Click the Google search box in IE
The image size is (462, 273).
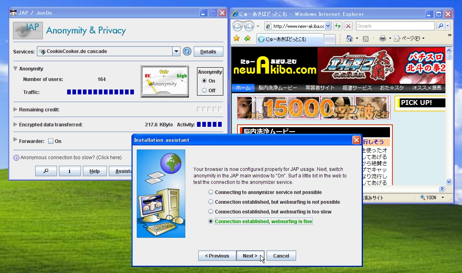coord(395,26)
